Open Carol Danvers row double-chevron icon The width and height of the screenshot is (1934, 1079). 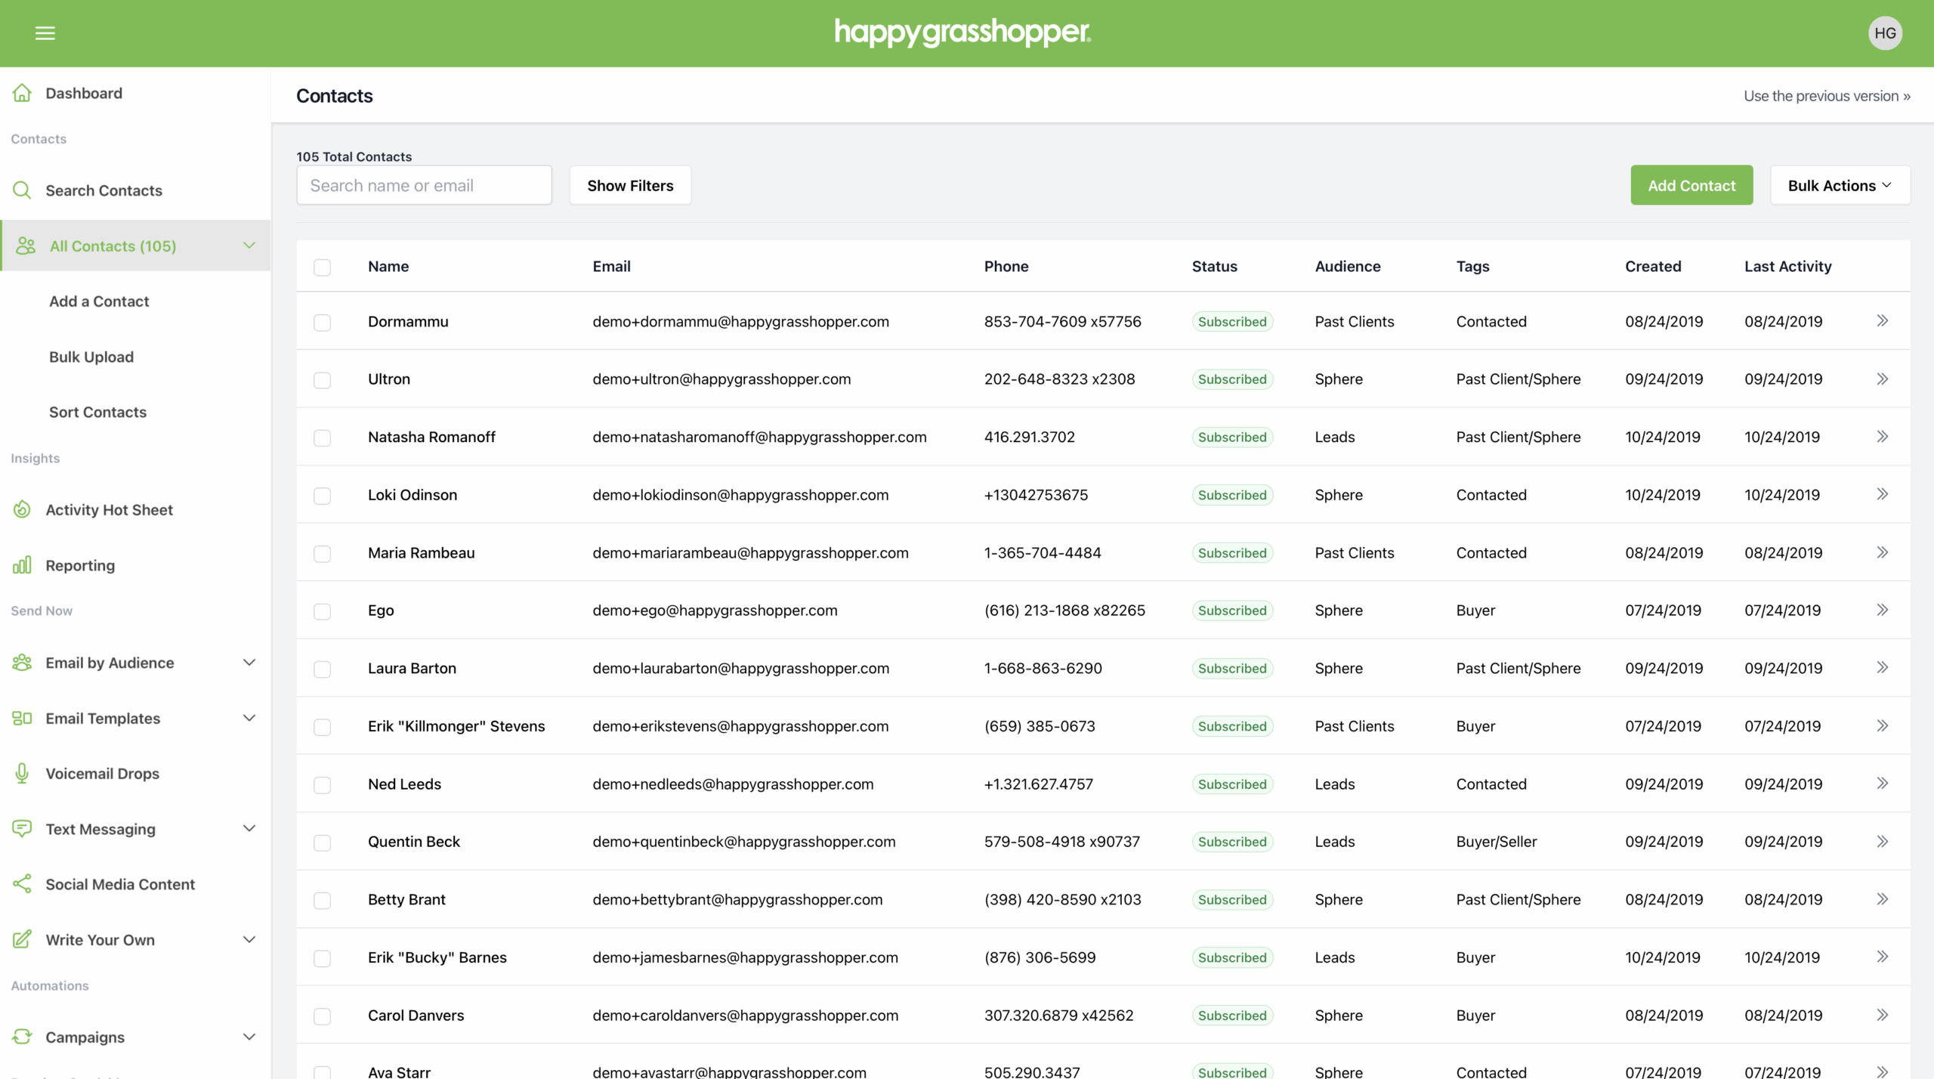pos(1883,1015)
